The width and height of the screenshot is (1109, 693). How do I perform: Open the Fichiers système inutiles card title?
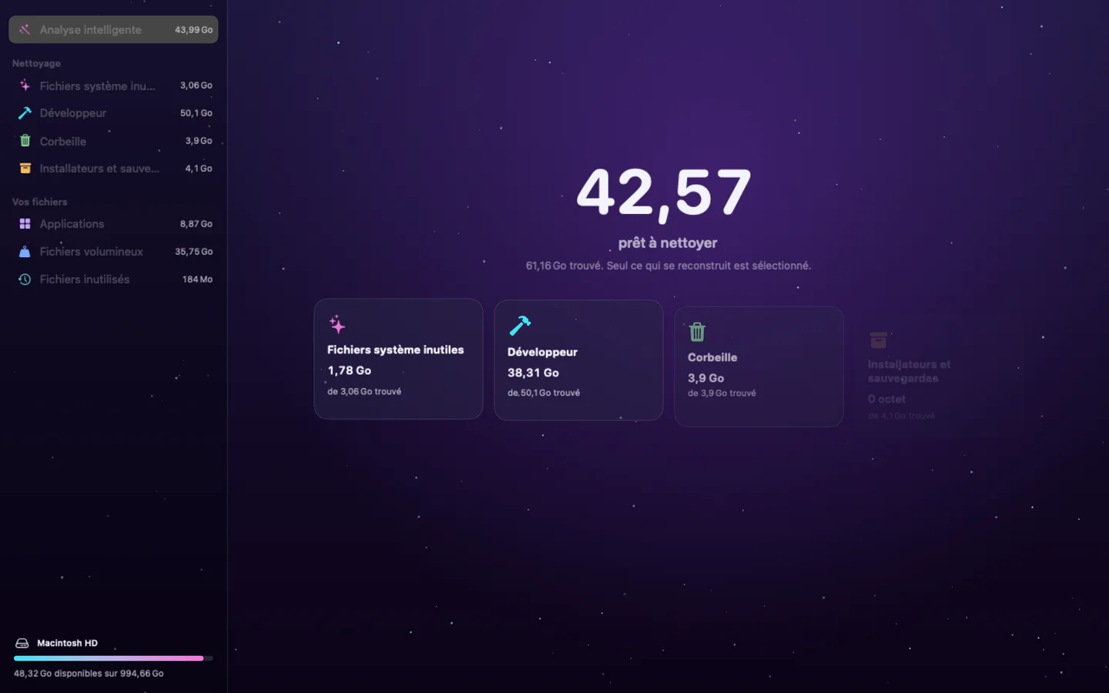pyautogui.click(x=395, y=350)
